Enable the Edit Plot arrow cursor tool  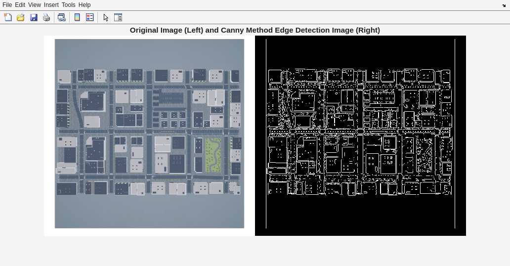coord(106,17)
